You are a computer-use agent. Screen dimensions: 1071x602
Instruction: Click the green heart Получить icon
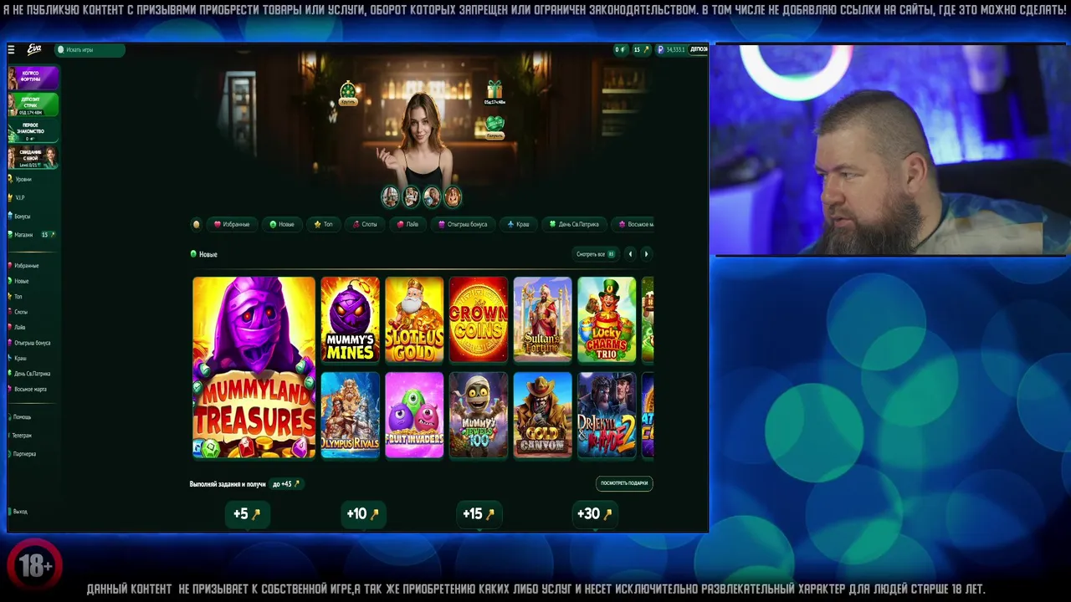click(495, 126)
